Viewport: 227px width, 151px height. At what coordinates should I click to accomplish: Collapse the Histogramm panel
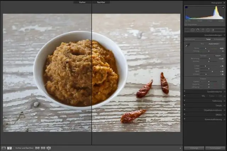[x=224, y=2]
